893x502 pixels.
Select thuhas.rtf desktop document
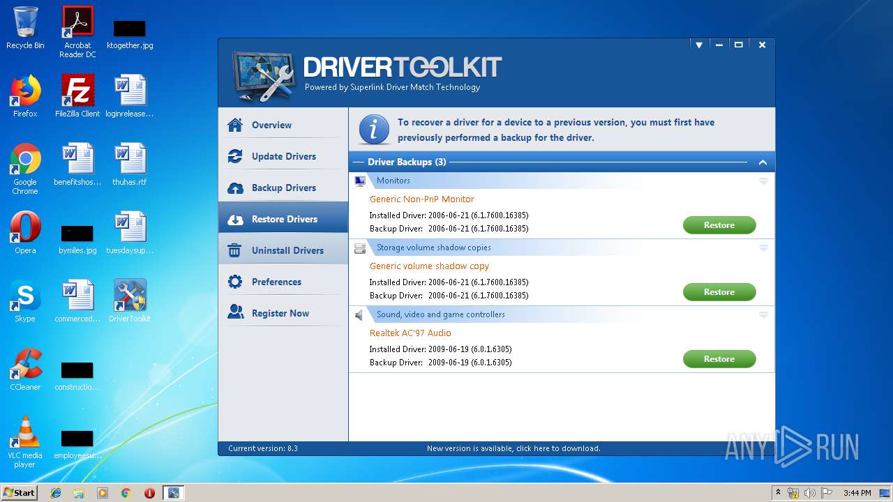click(130, 165)
